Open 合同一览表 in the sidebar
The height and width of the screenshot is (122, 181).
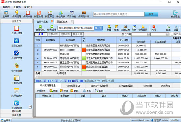pyautogui.click(x=17, y=30)
